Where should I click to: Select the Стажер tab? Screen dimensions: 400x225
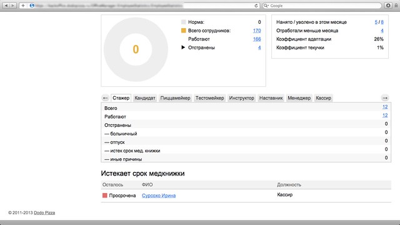(x=121, y=98)
